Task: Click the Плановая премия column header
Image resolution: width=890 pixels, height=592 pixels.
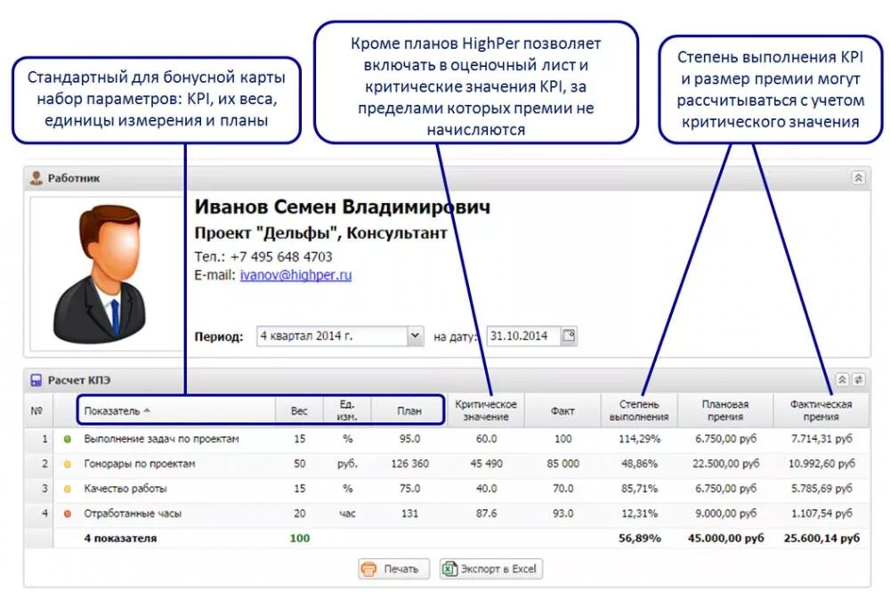Action: (x=725, y=410)
